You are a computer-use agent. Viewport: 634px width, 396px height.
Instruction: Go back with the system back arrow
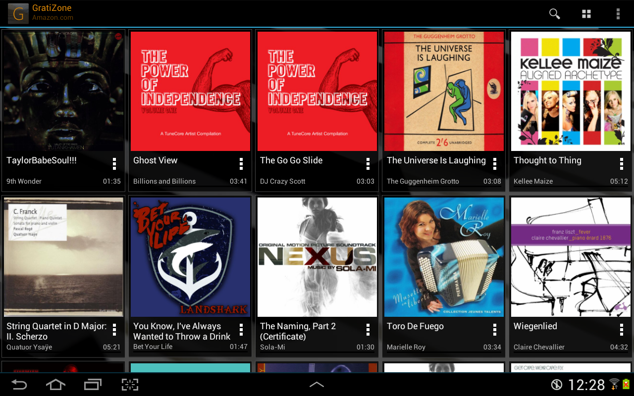pos(19,385)
